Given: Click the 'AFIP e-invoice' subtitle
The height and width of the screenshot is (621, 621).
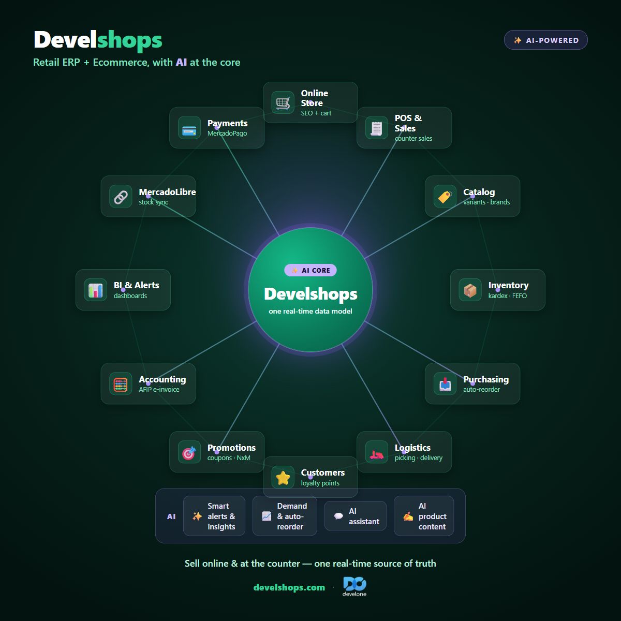Looking at the screenshot, I should point(159,390).
